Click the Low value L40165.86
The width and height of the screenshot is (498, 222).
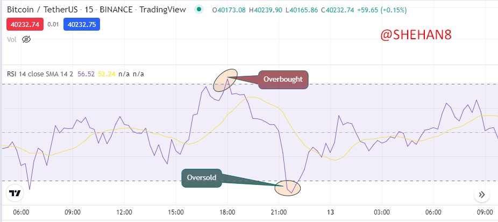pos(302,10)
